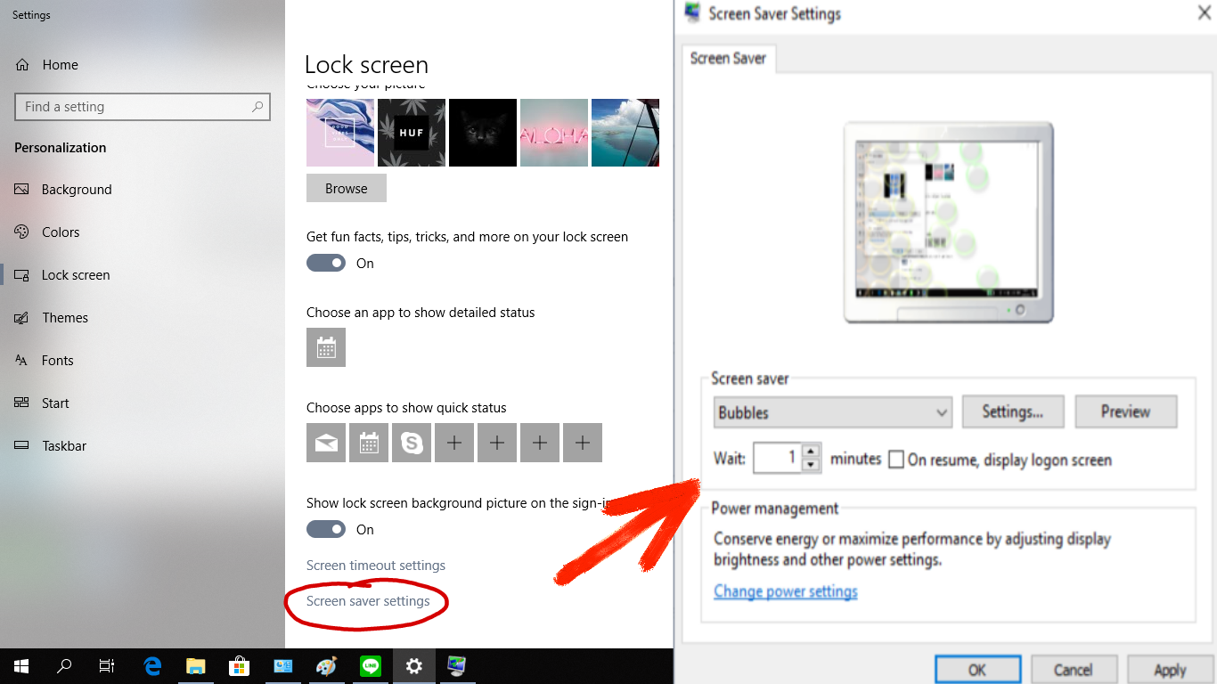The height and width of the screenshot is (684, 1217).
Task: Click the Skype quick status icon
Action: pos(412,443)
